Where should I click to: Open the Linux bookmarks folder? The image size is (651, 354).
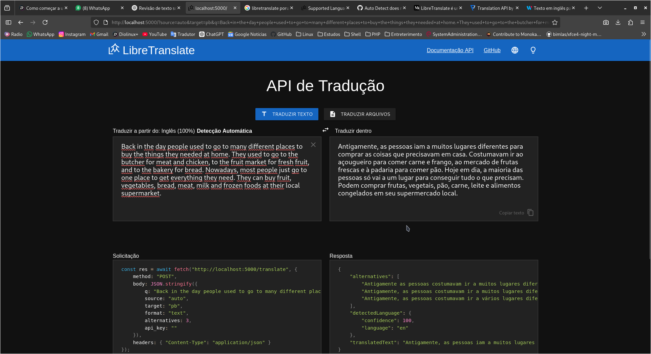(304, 34)
